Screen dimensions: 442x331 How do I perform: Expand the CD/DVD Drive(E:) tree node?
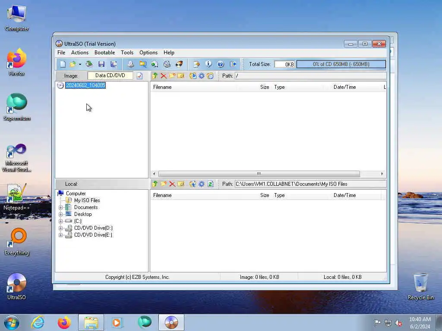click(x=60, y=235)
